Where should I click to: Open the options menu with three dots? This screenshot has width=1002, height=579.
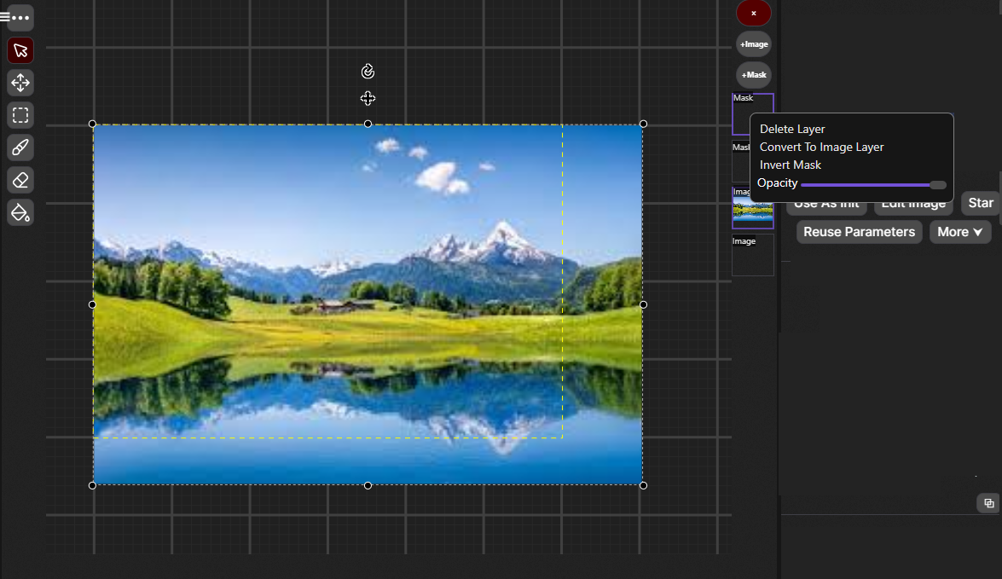pos(20,17)
